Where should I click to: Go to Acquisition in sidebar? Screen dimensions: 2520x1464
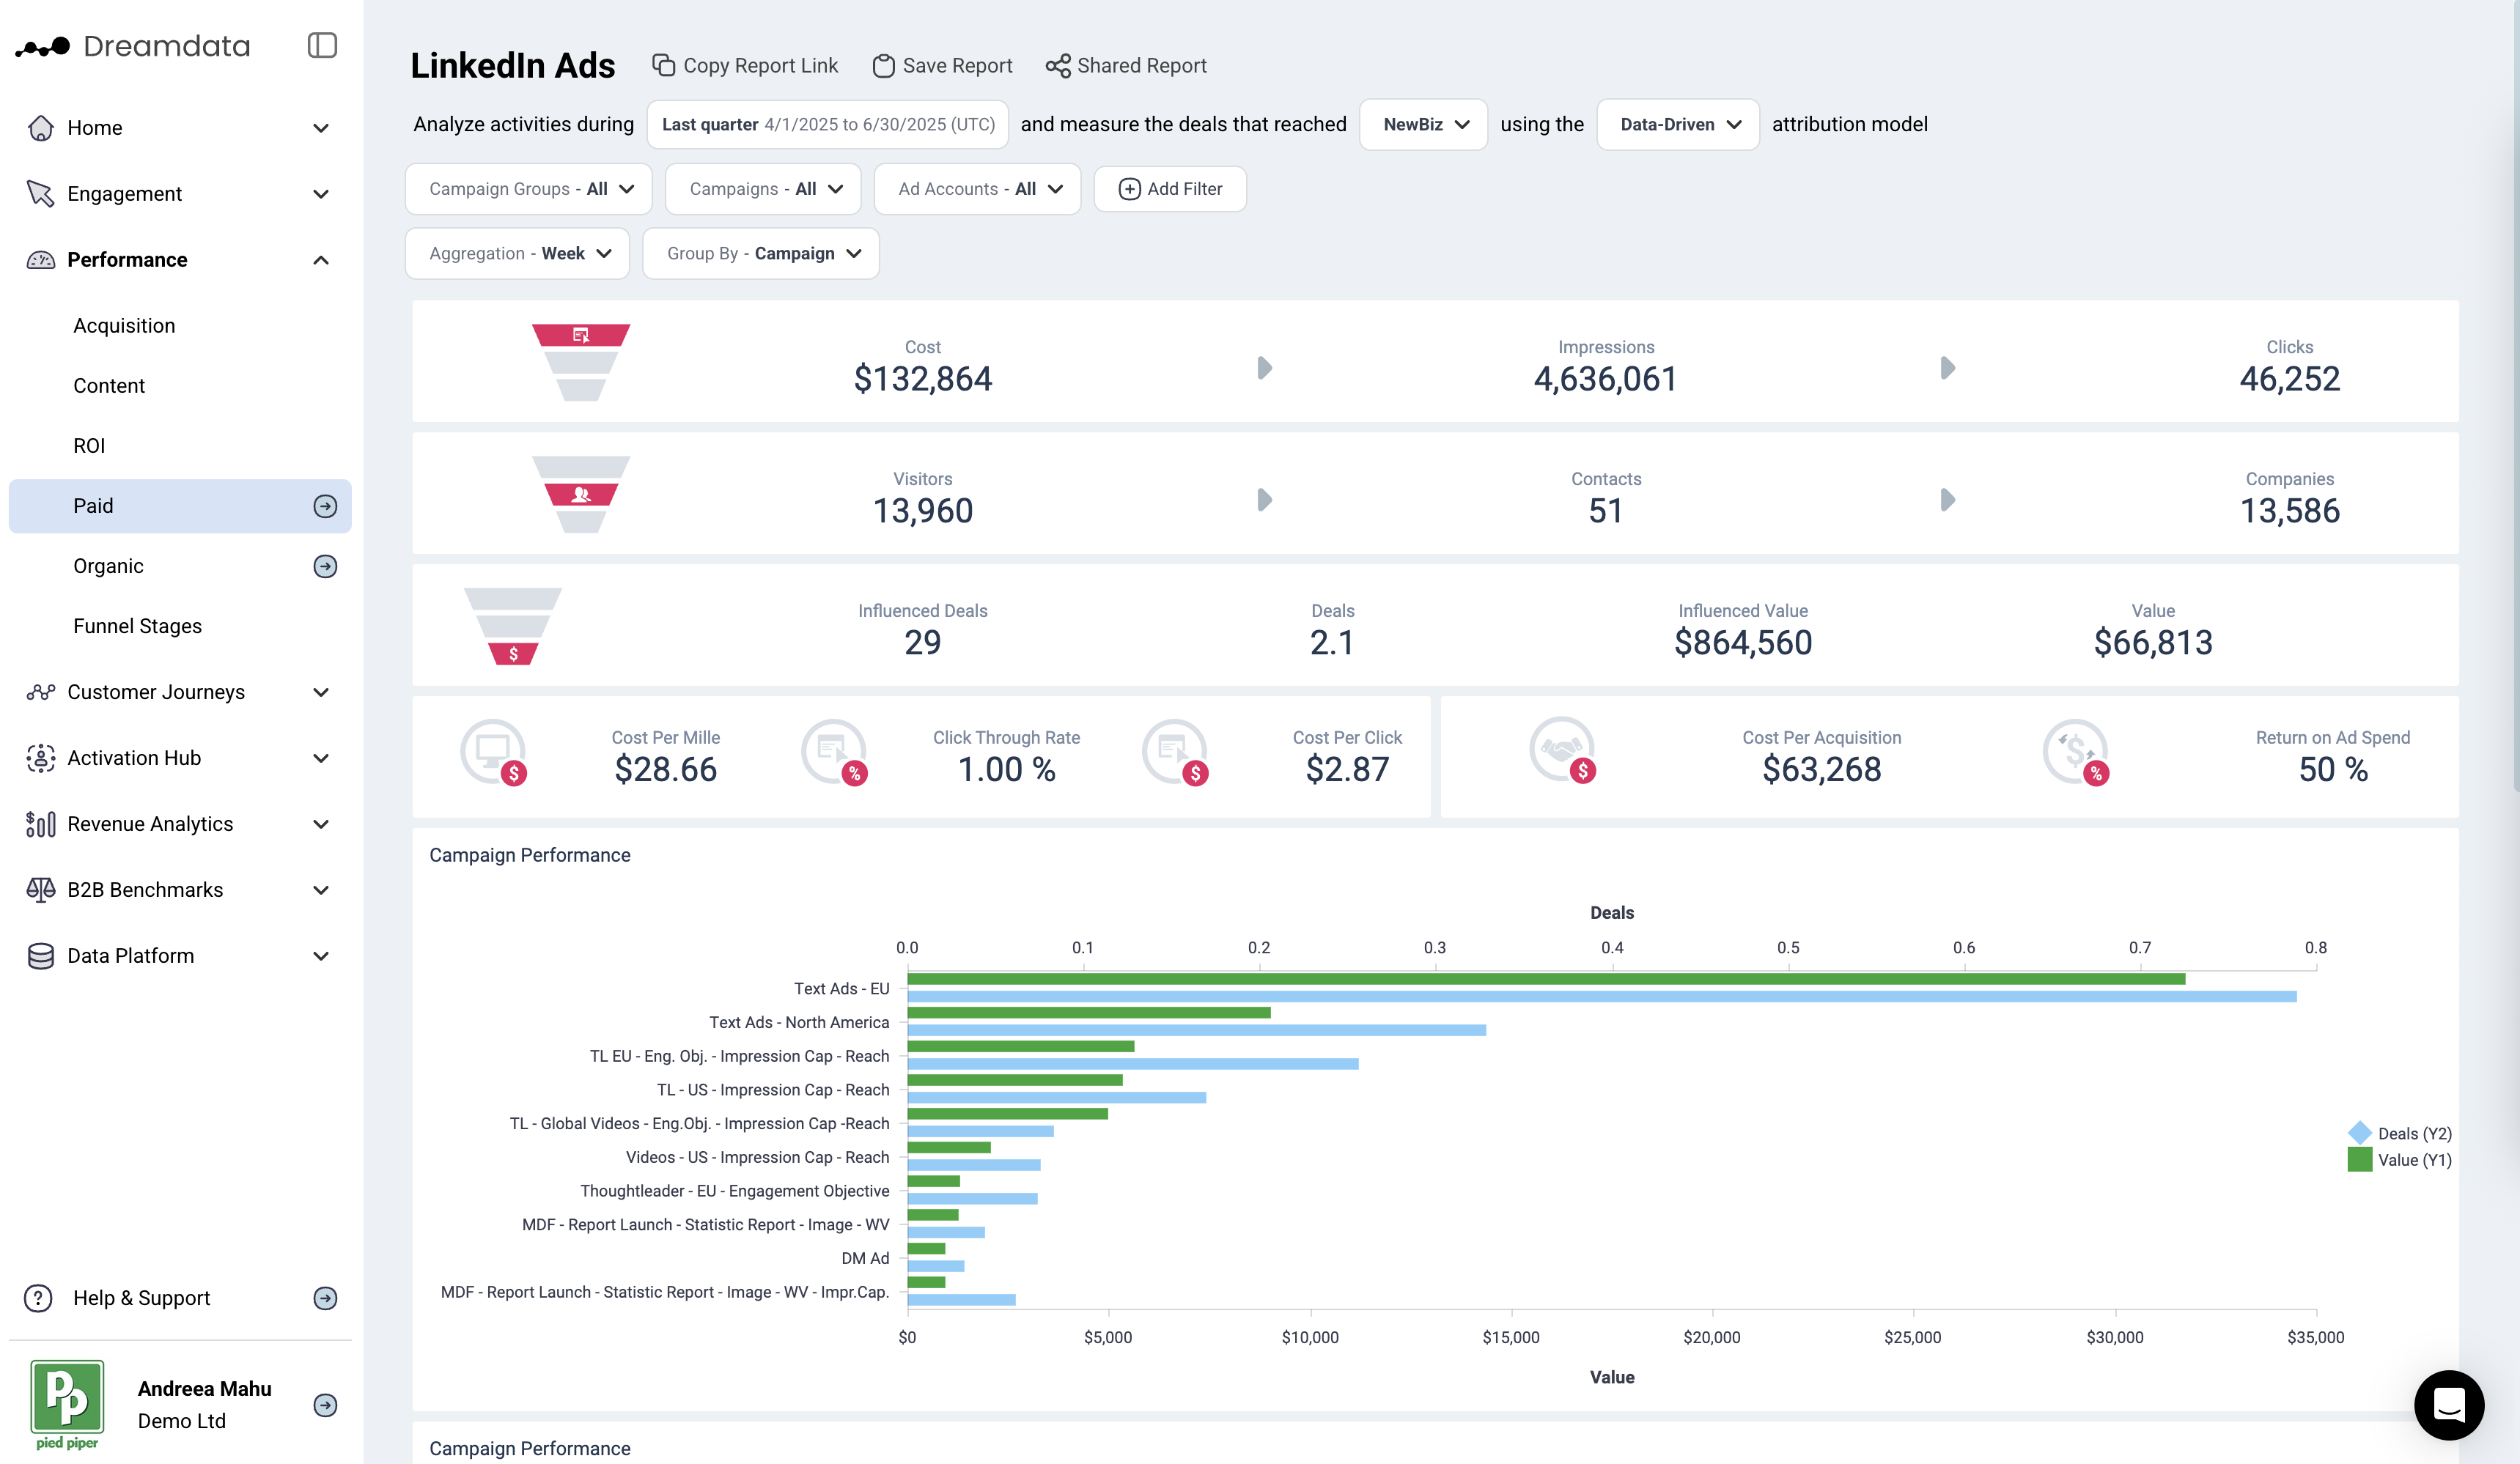pyautogui.click(x=124, y=326)
